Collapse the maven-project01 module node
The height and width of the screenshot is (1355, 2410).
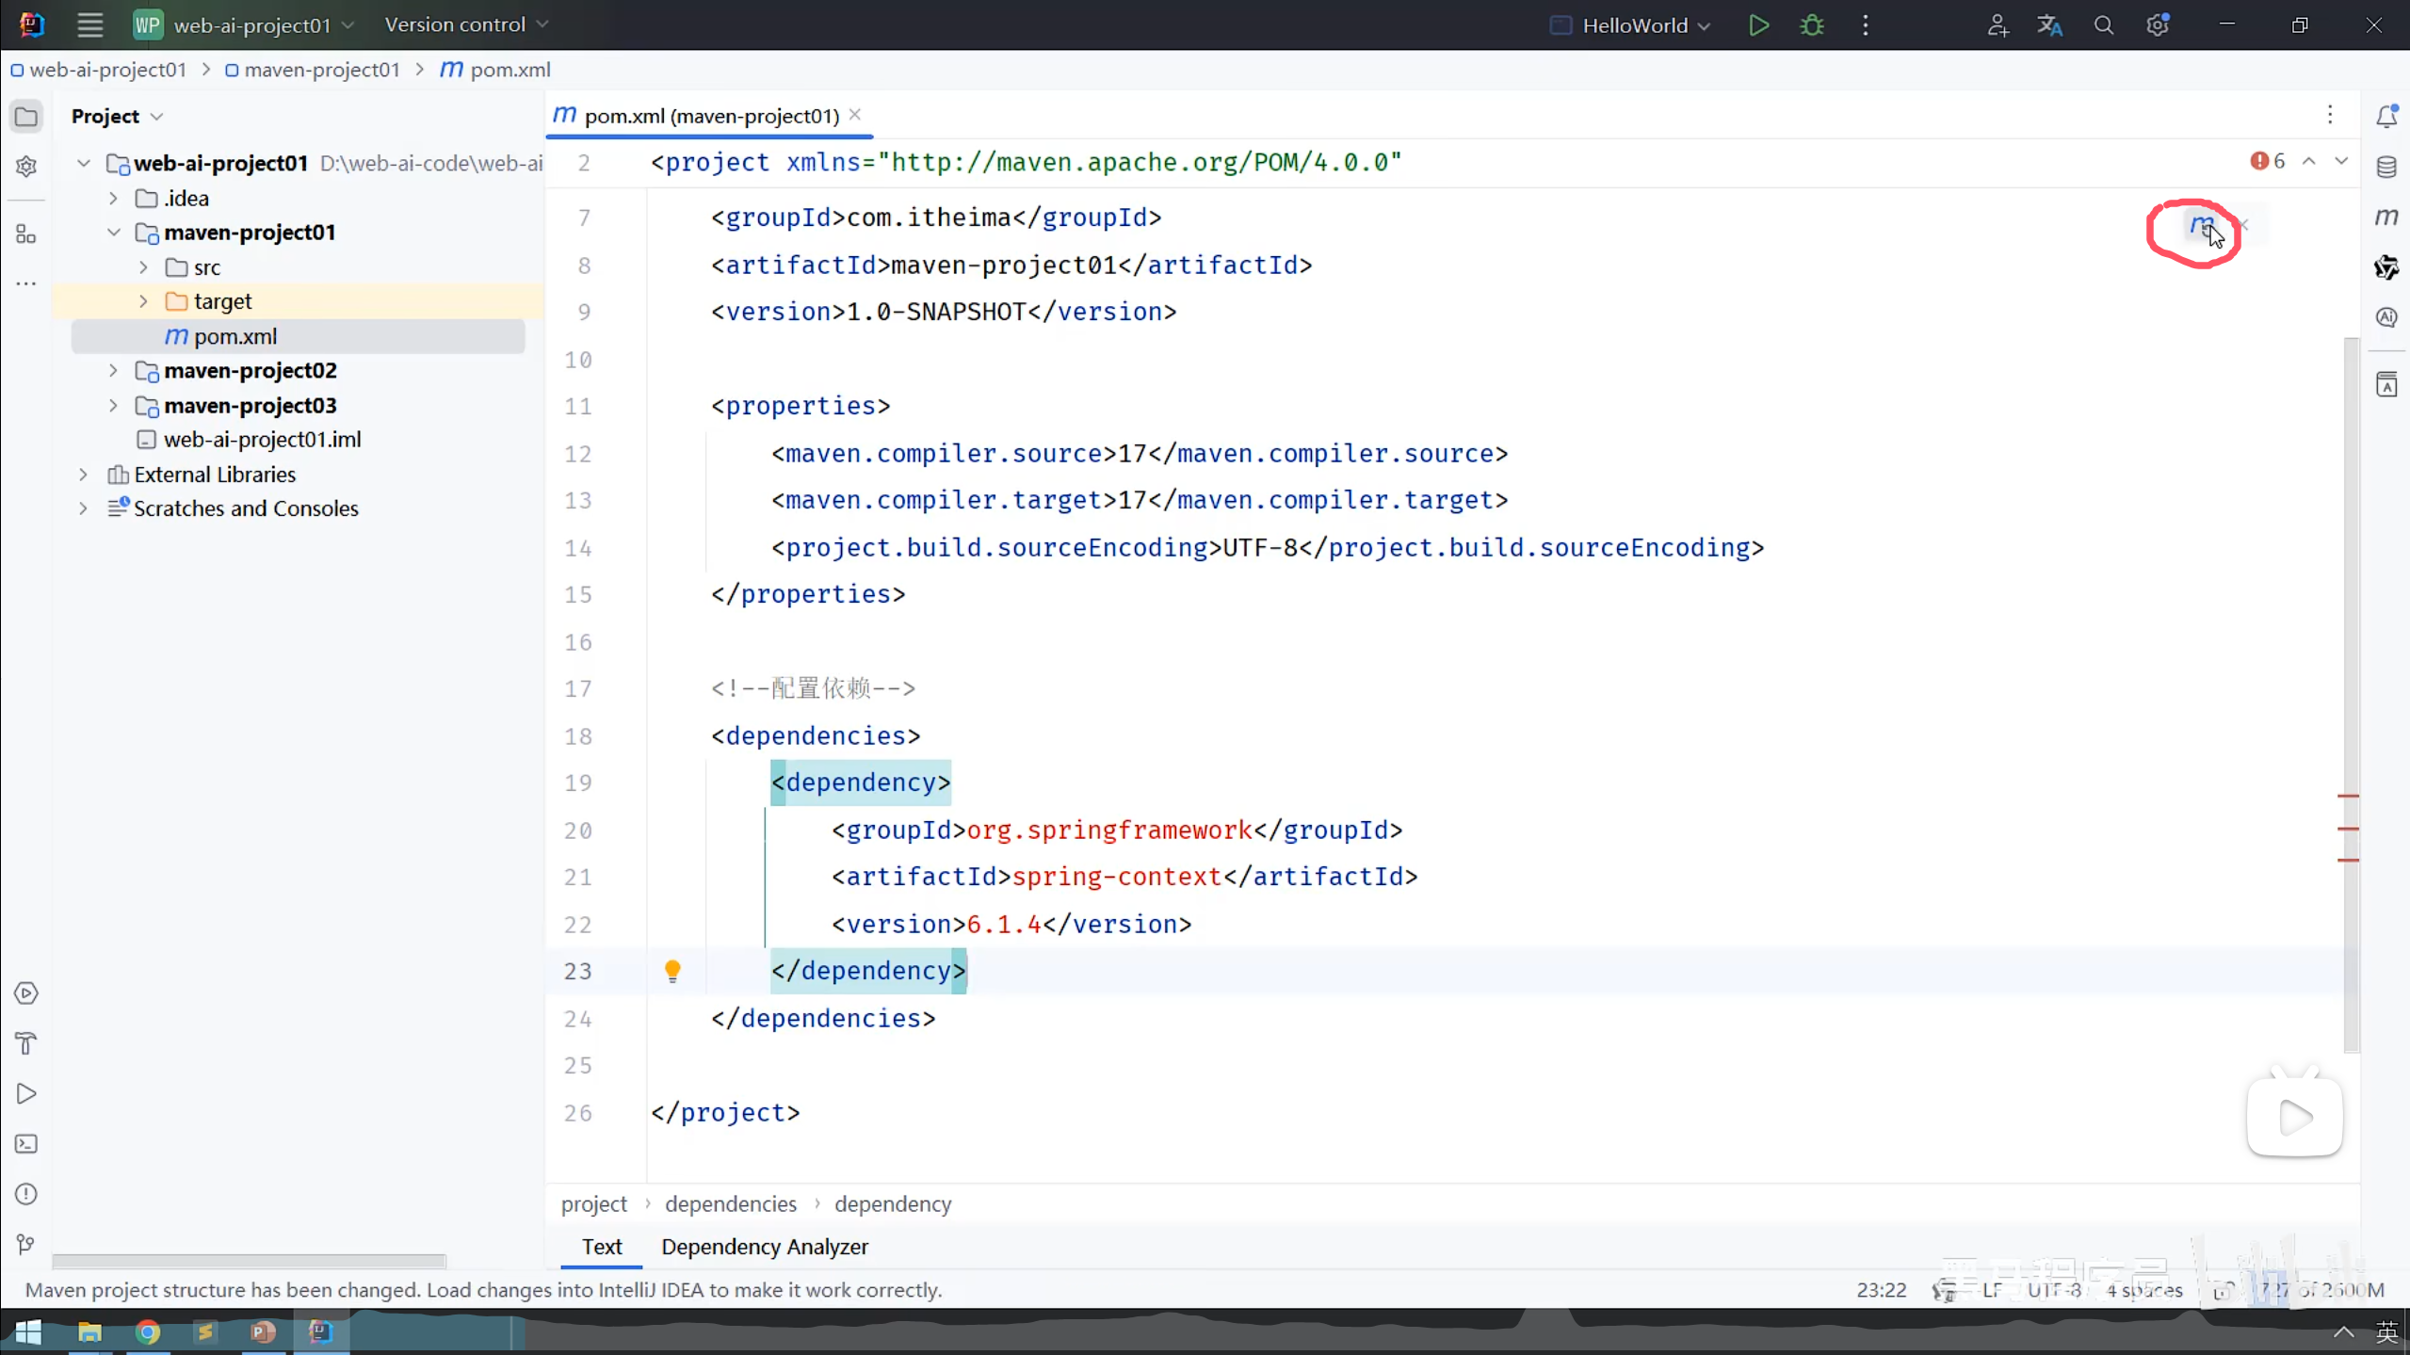(x=113, y=233)
